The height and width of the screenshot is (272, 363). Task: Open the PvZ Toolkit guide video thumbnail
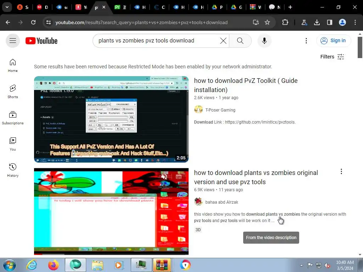pyautogui.click(x=111, y=119)
